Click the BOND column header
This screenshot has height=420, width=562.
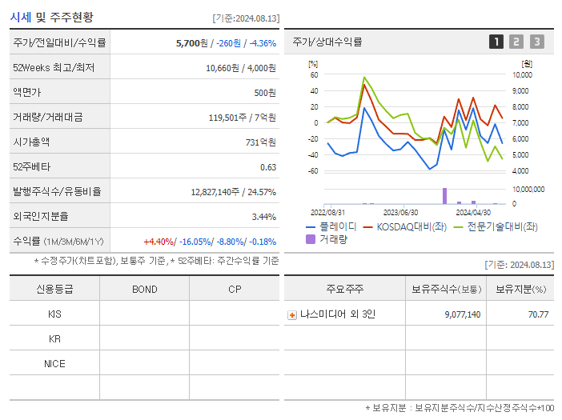point(145,290)
